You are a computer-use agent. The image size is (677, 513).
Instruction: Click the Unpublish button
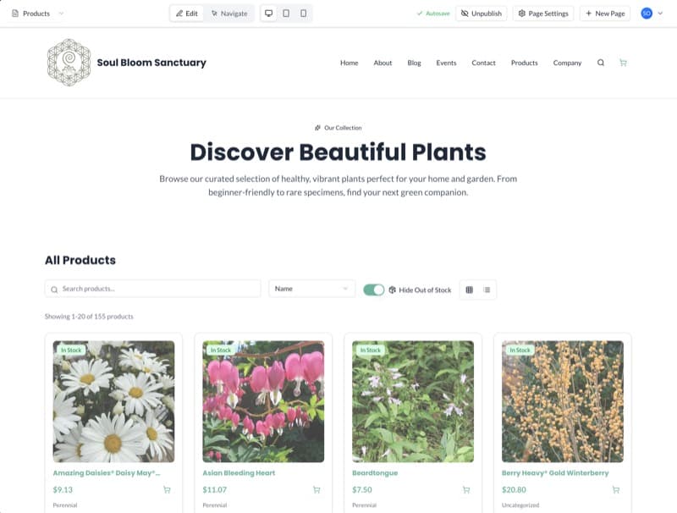coord(482,14)
